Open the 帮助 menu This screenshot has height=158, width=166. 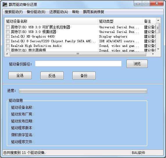pos(76,12)
